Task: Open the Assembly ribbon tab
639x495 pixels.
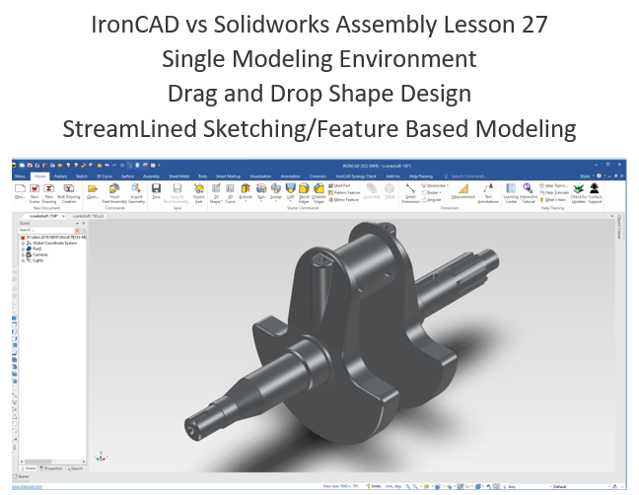Action: pyautogui.click(x=151, y=176)
